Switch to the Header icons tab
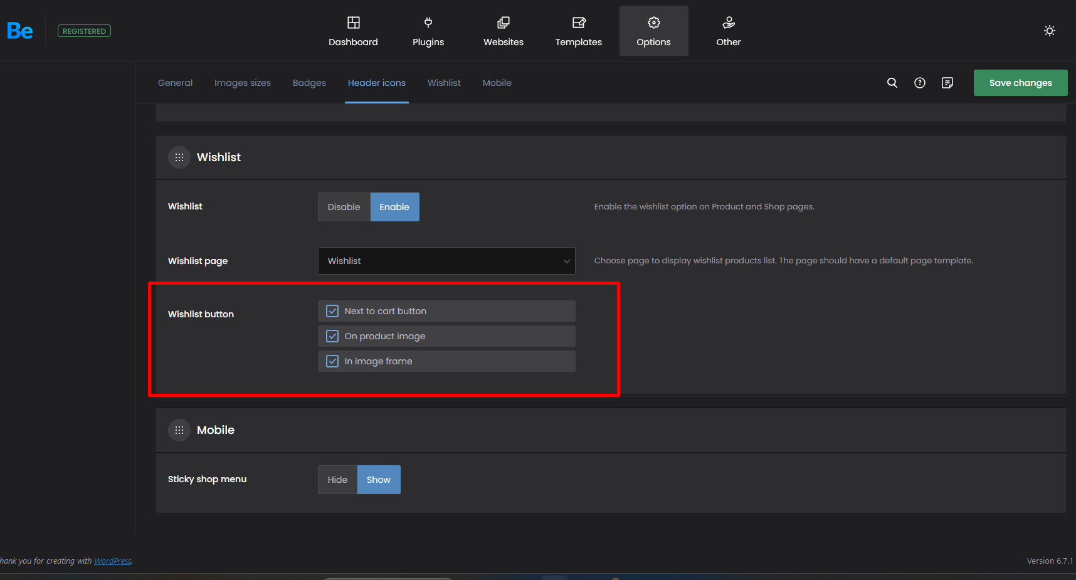Viewport: 1076px width, 580px height. point(377,83)
